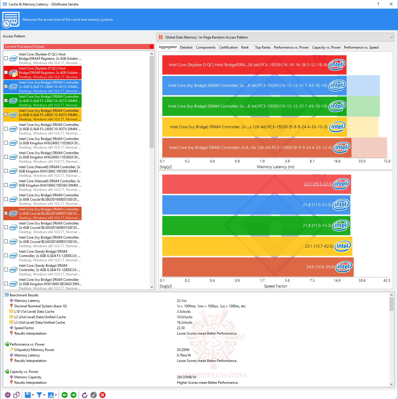
Task: Open the dropdown arrow next to chart icon
Action: coord(56,395)
